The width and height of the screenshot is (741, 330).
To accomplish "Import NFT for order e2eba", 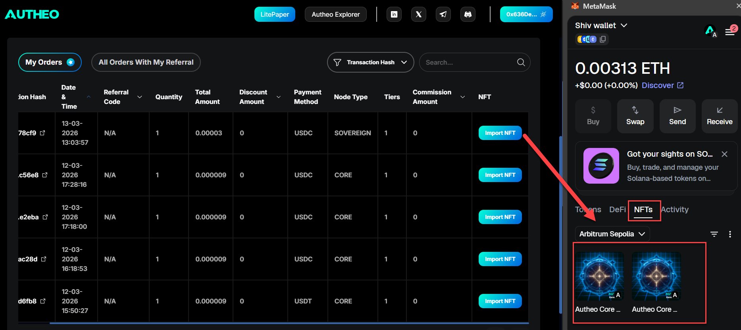I will [x=500, y=217].
